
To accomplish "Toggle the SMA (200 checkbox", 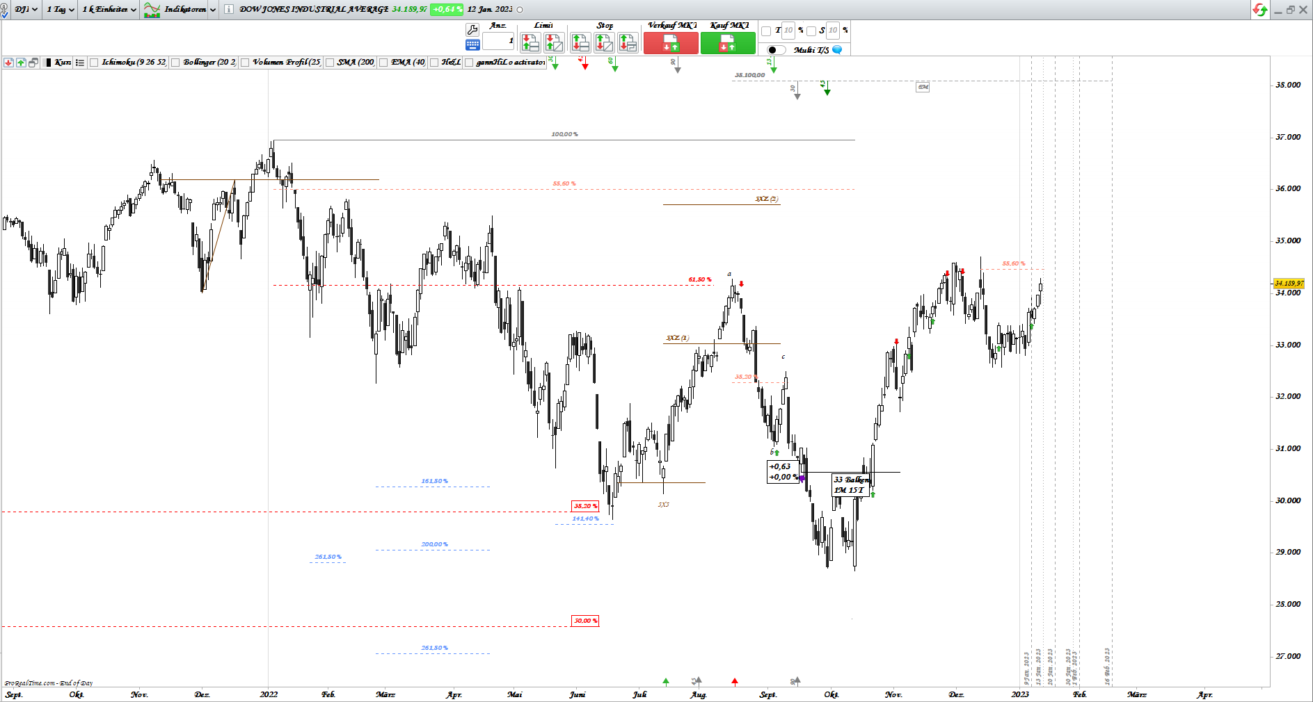I will tap(330, 63).
